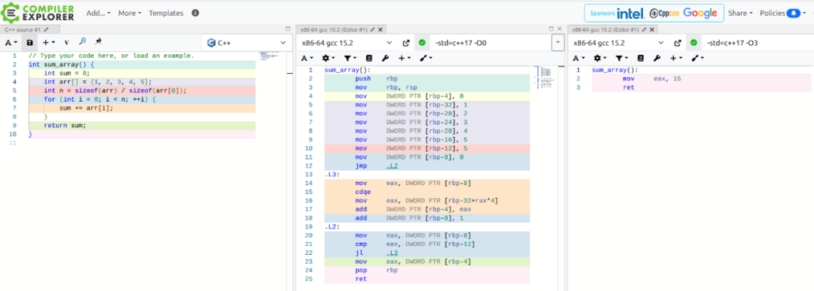Click the source editor minimap

[270, 56]
